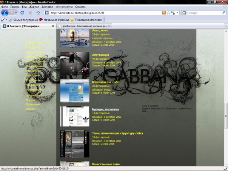Click the forward navigation arrow
The height and width of the screenshot is (171, 228).
click(11, 13)
